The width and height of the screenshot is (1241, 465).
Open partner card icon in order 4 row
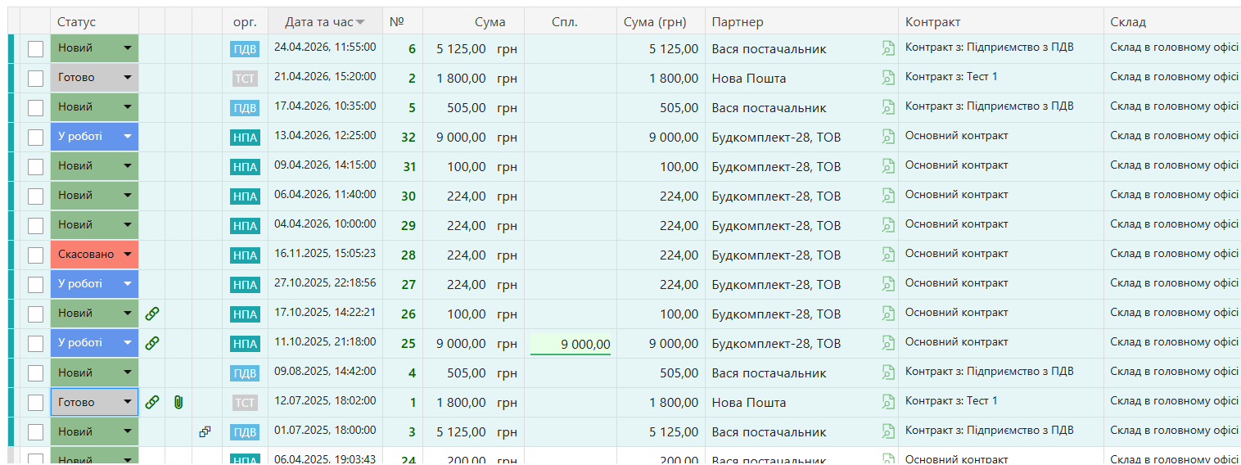click(888, 372)
